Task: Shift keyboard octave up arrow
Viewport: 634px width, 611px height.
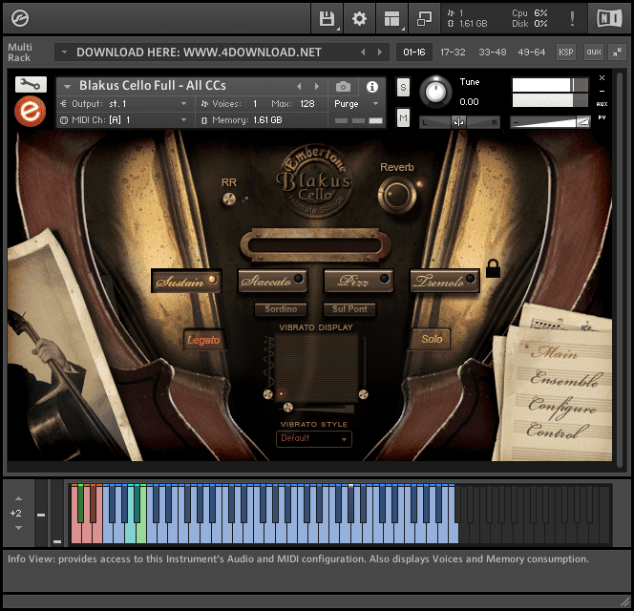Action: [18, 498]
